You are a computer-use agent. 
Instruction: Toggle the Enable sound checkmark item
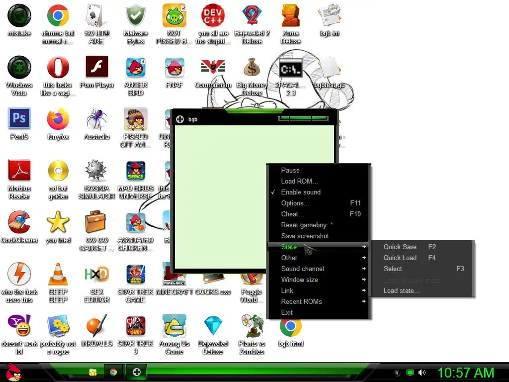[318, 192]
